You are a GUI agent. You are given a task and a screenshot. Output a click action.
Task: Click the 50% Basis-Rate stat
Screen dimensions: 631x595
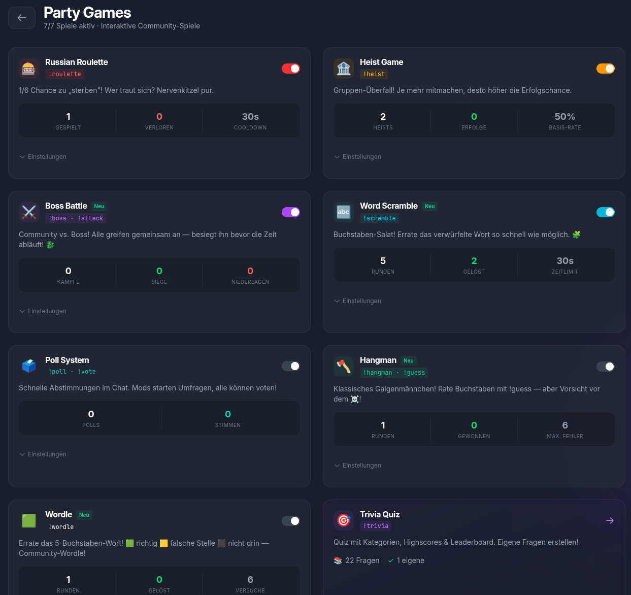[x=565, y=120]
